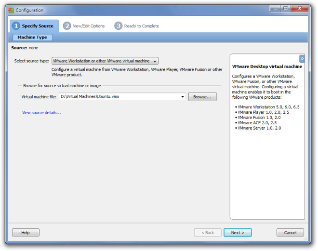Switch to Ready to Complete step tab
Viewport: 318px width, 251px height.
[137, 26]
